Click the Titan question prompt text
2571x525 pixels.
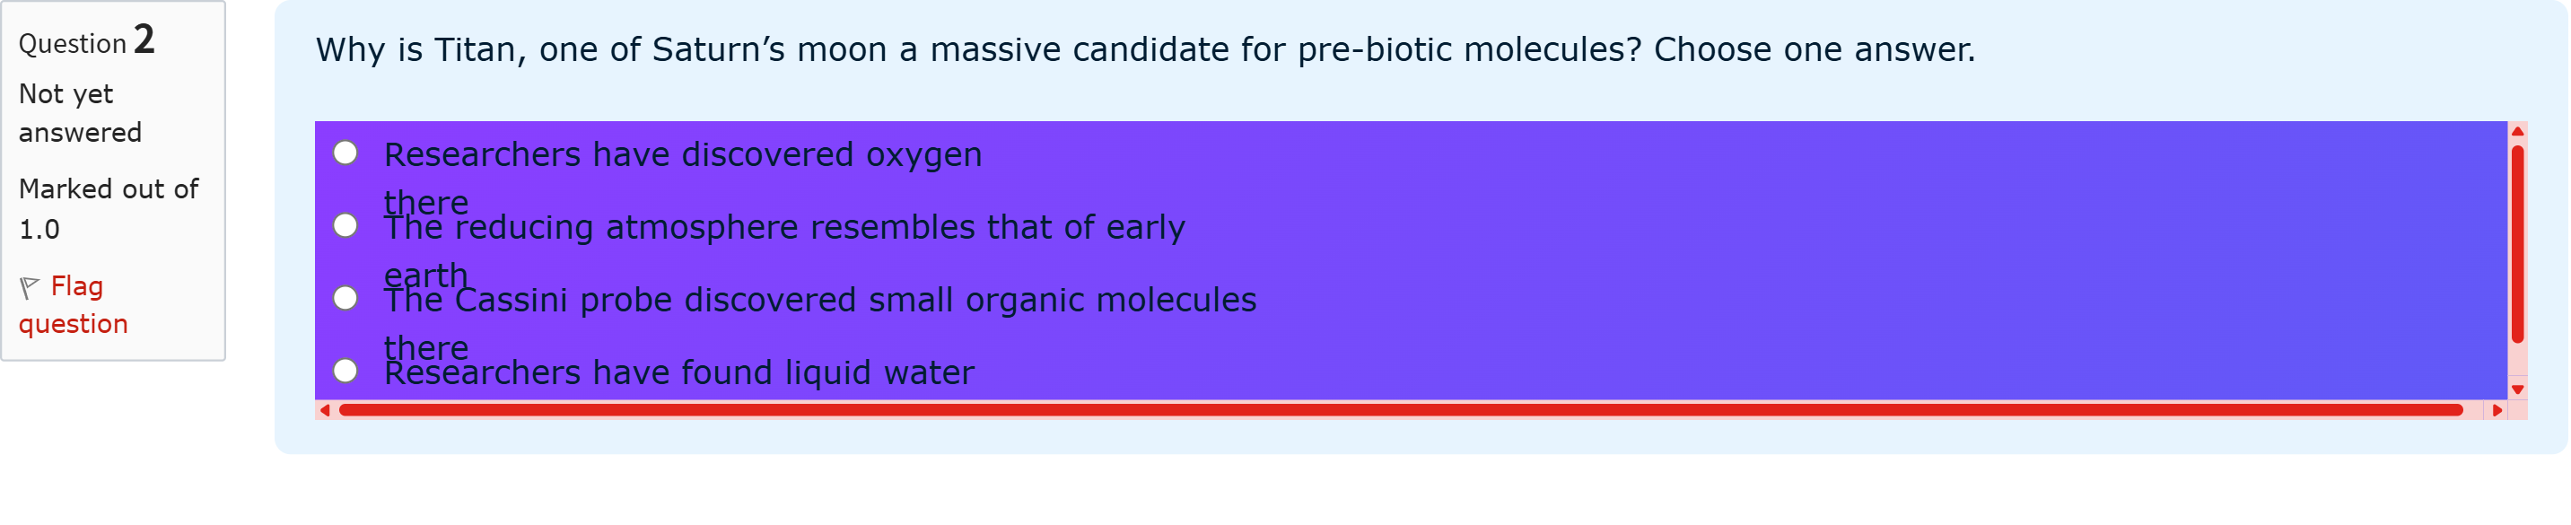1145,50
